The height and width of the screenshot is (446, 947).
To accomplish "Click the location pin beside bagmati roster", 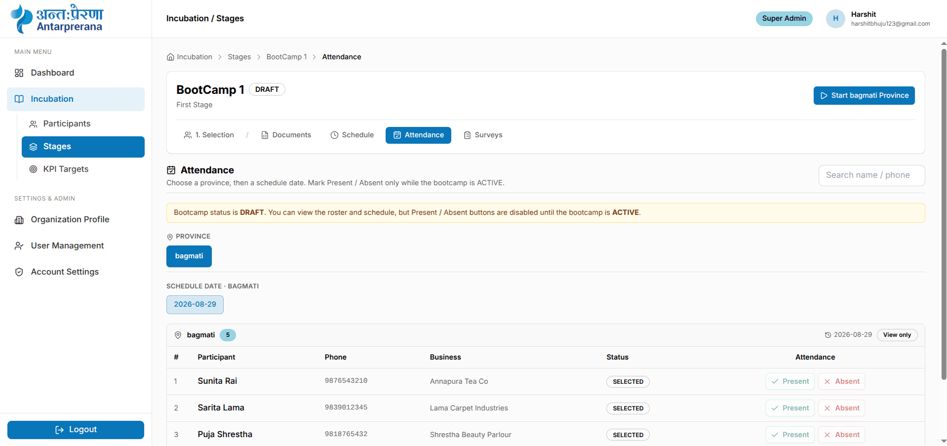I will tap(178, 335).
